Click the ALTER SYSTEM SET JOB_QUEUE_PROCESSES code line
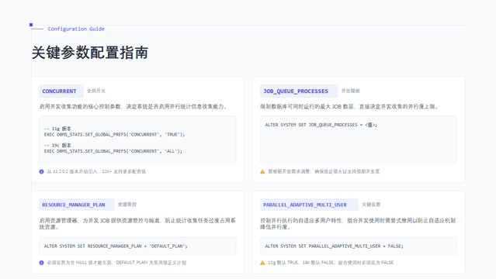 click(321, 125)
